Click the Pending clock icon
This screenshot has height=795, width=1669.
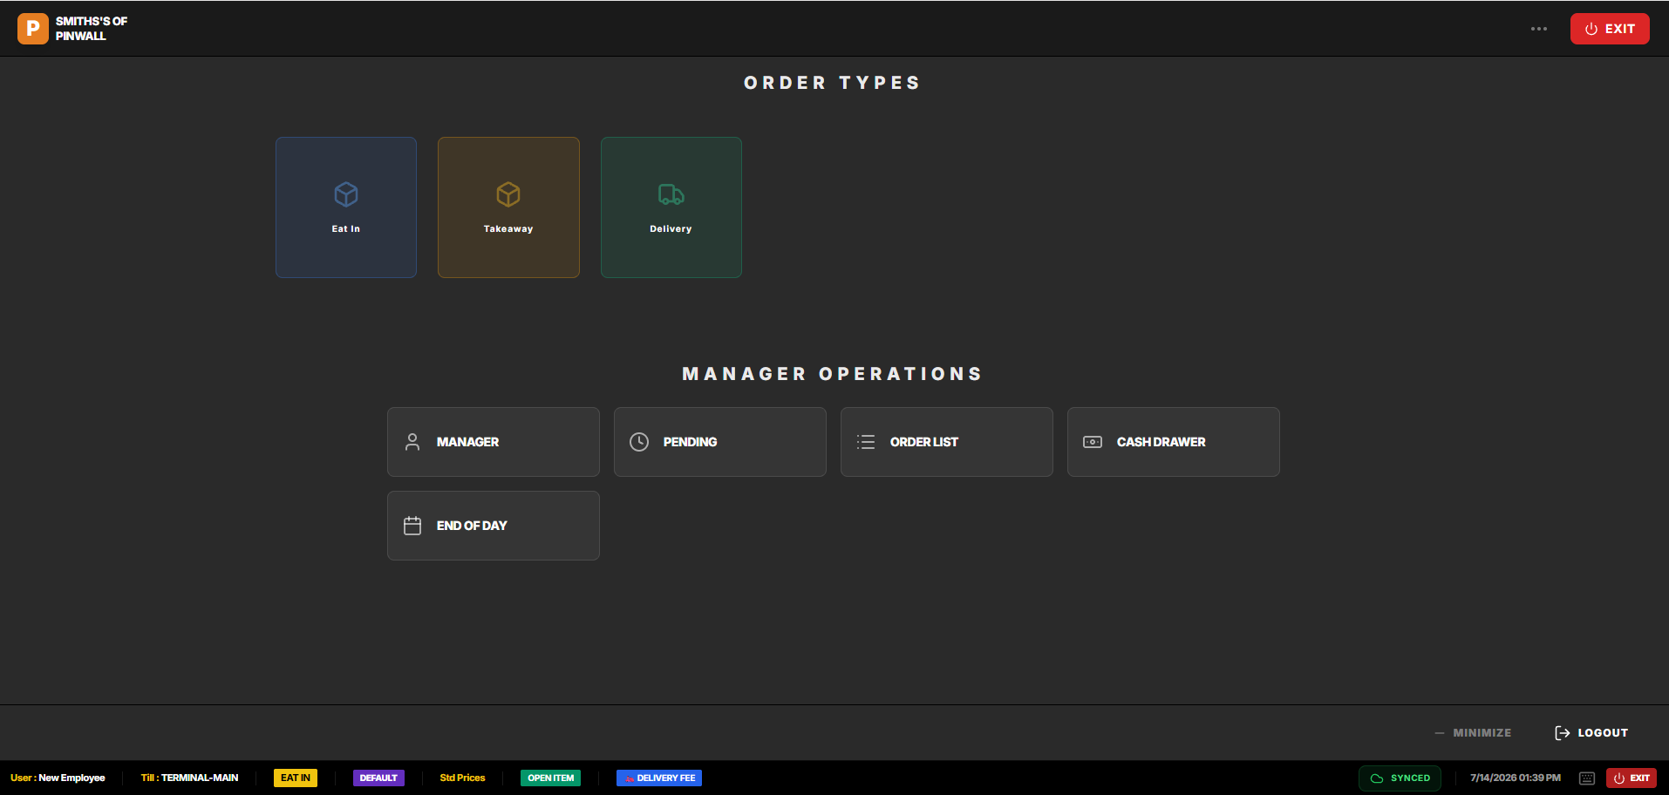click(639, 442)
